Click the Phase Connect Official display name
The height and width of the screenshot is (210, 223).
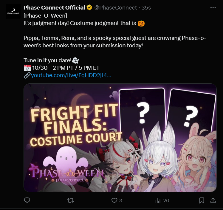(x=54, y=7)
